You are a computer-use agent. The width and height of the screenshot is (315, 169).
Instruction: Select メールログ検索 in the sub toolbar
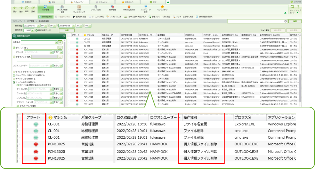[x=96, y=17]
